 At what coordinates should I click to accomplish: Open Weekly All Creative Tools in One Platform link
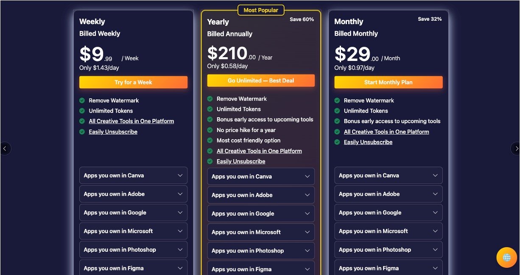coord(131,121)
